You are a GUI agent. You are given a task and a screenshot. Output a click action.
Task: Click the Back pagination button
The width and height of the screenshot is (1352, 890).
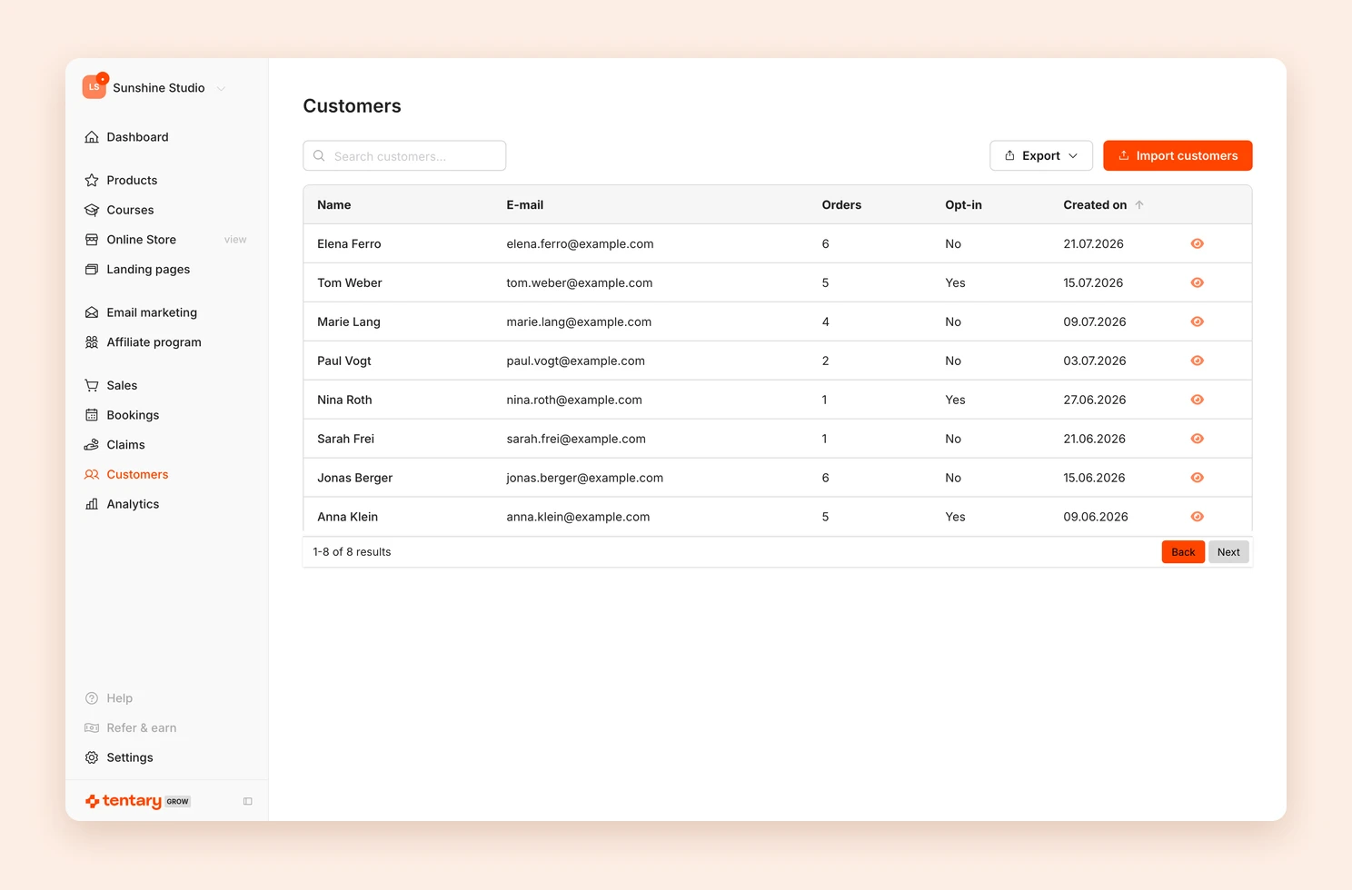pyautogui.click(x=1183, y=552)
